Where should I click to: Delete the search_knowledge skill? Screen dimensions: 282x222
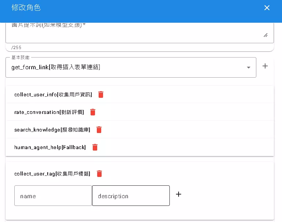[x=99, y=130]
